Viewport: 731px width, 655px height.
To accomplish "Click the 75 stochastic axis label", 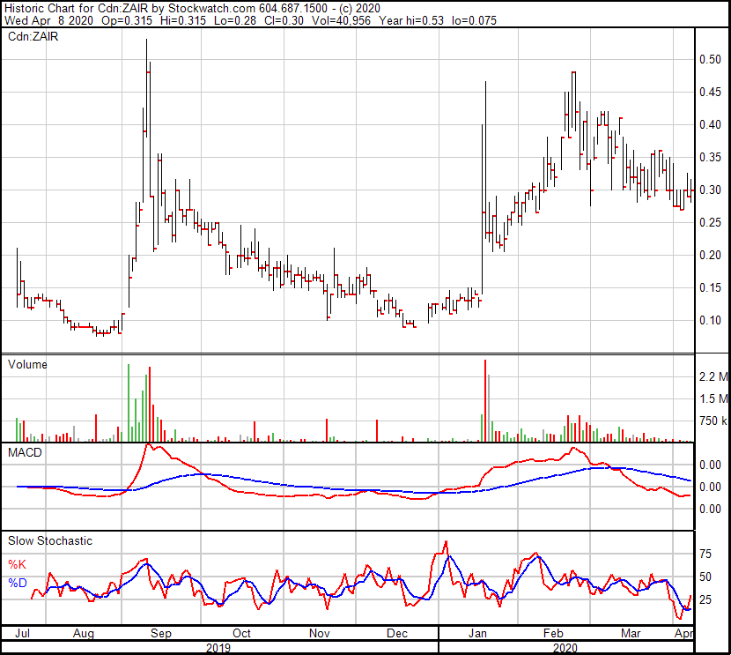I will (705, 555).
